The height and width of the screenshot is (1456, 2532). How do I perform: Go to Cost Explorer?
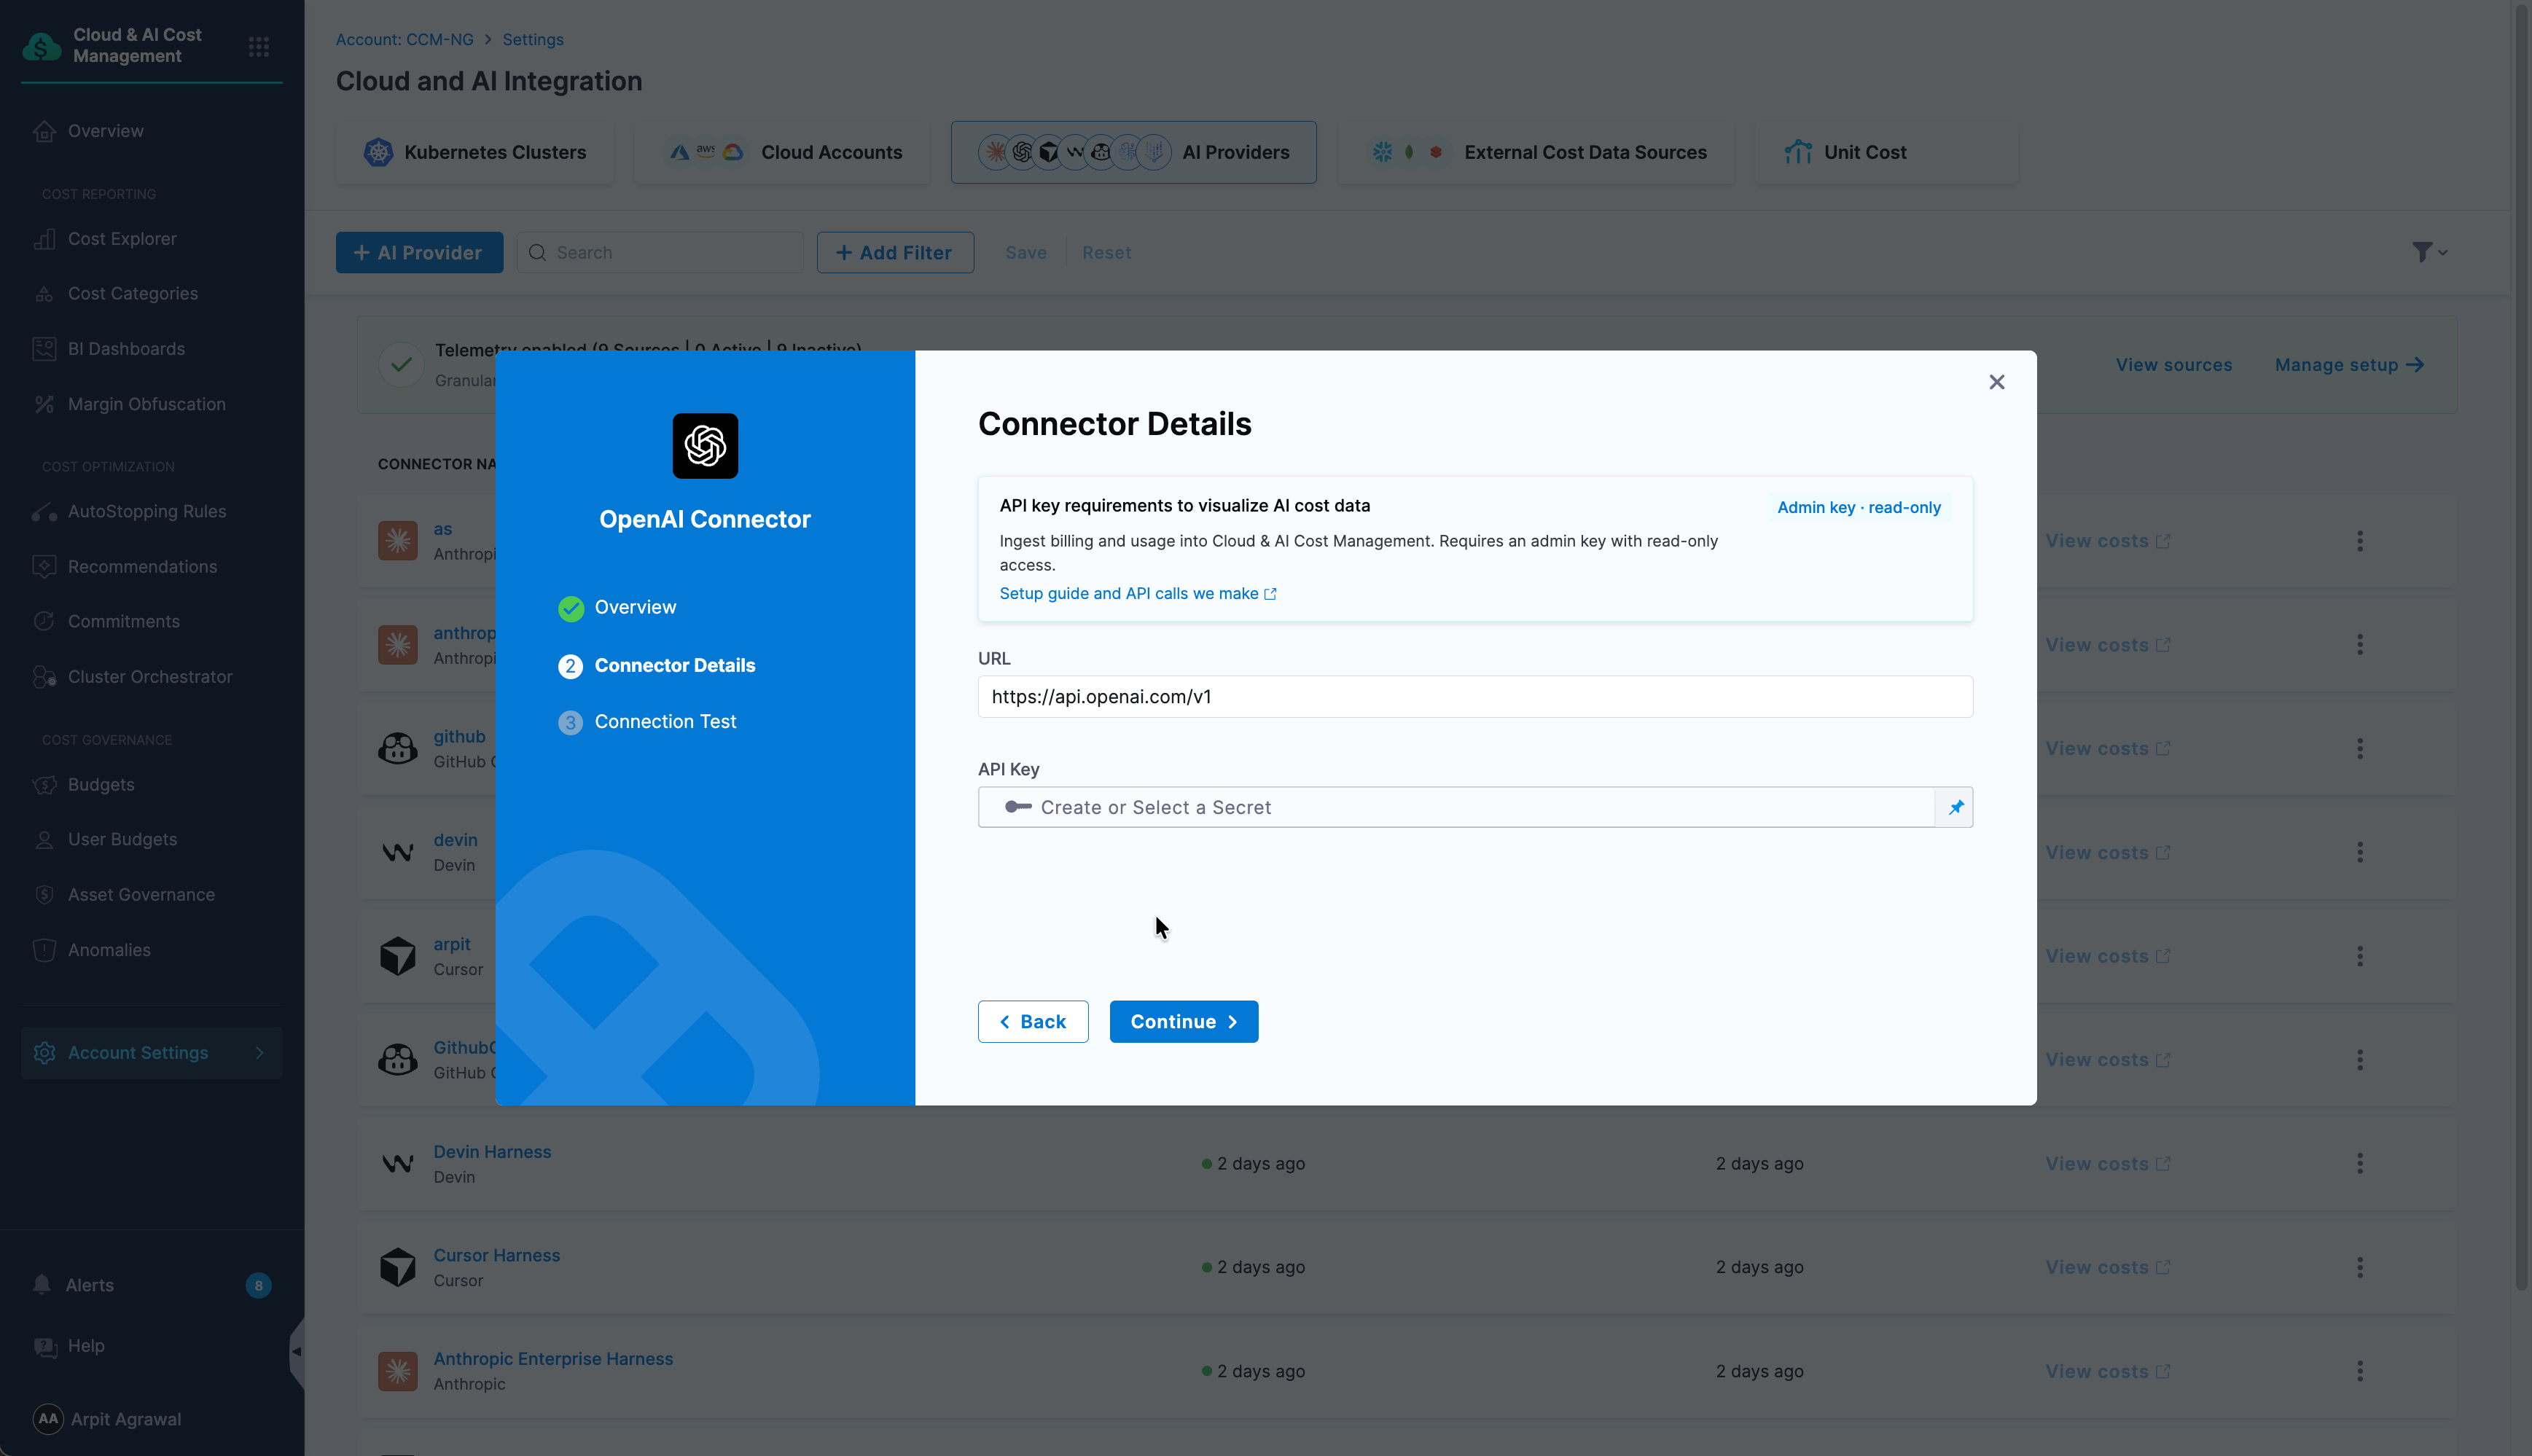coord(122,239)
